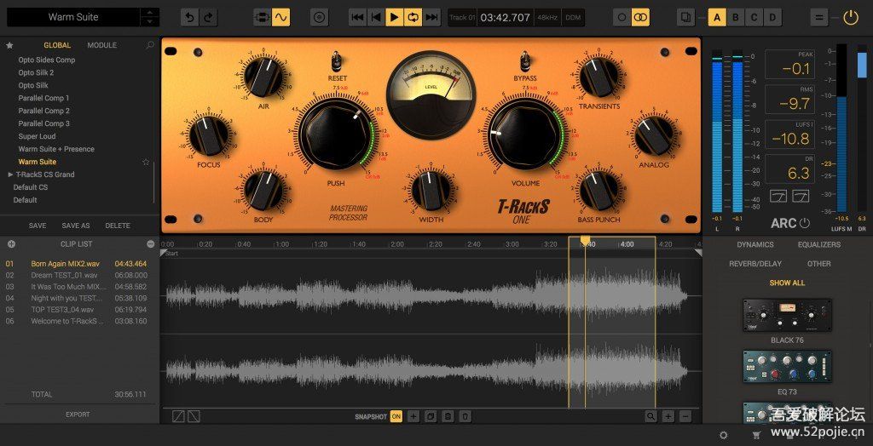Redo the last action
Image resolution: width=873 pixels, height=446 pixels.
pyautogui.click(x=208, y=18)
